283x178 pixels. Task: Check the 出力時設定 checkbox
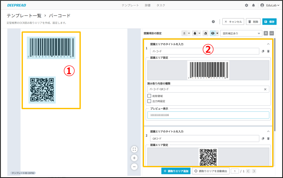point(149,101)
